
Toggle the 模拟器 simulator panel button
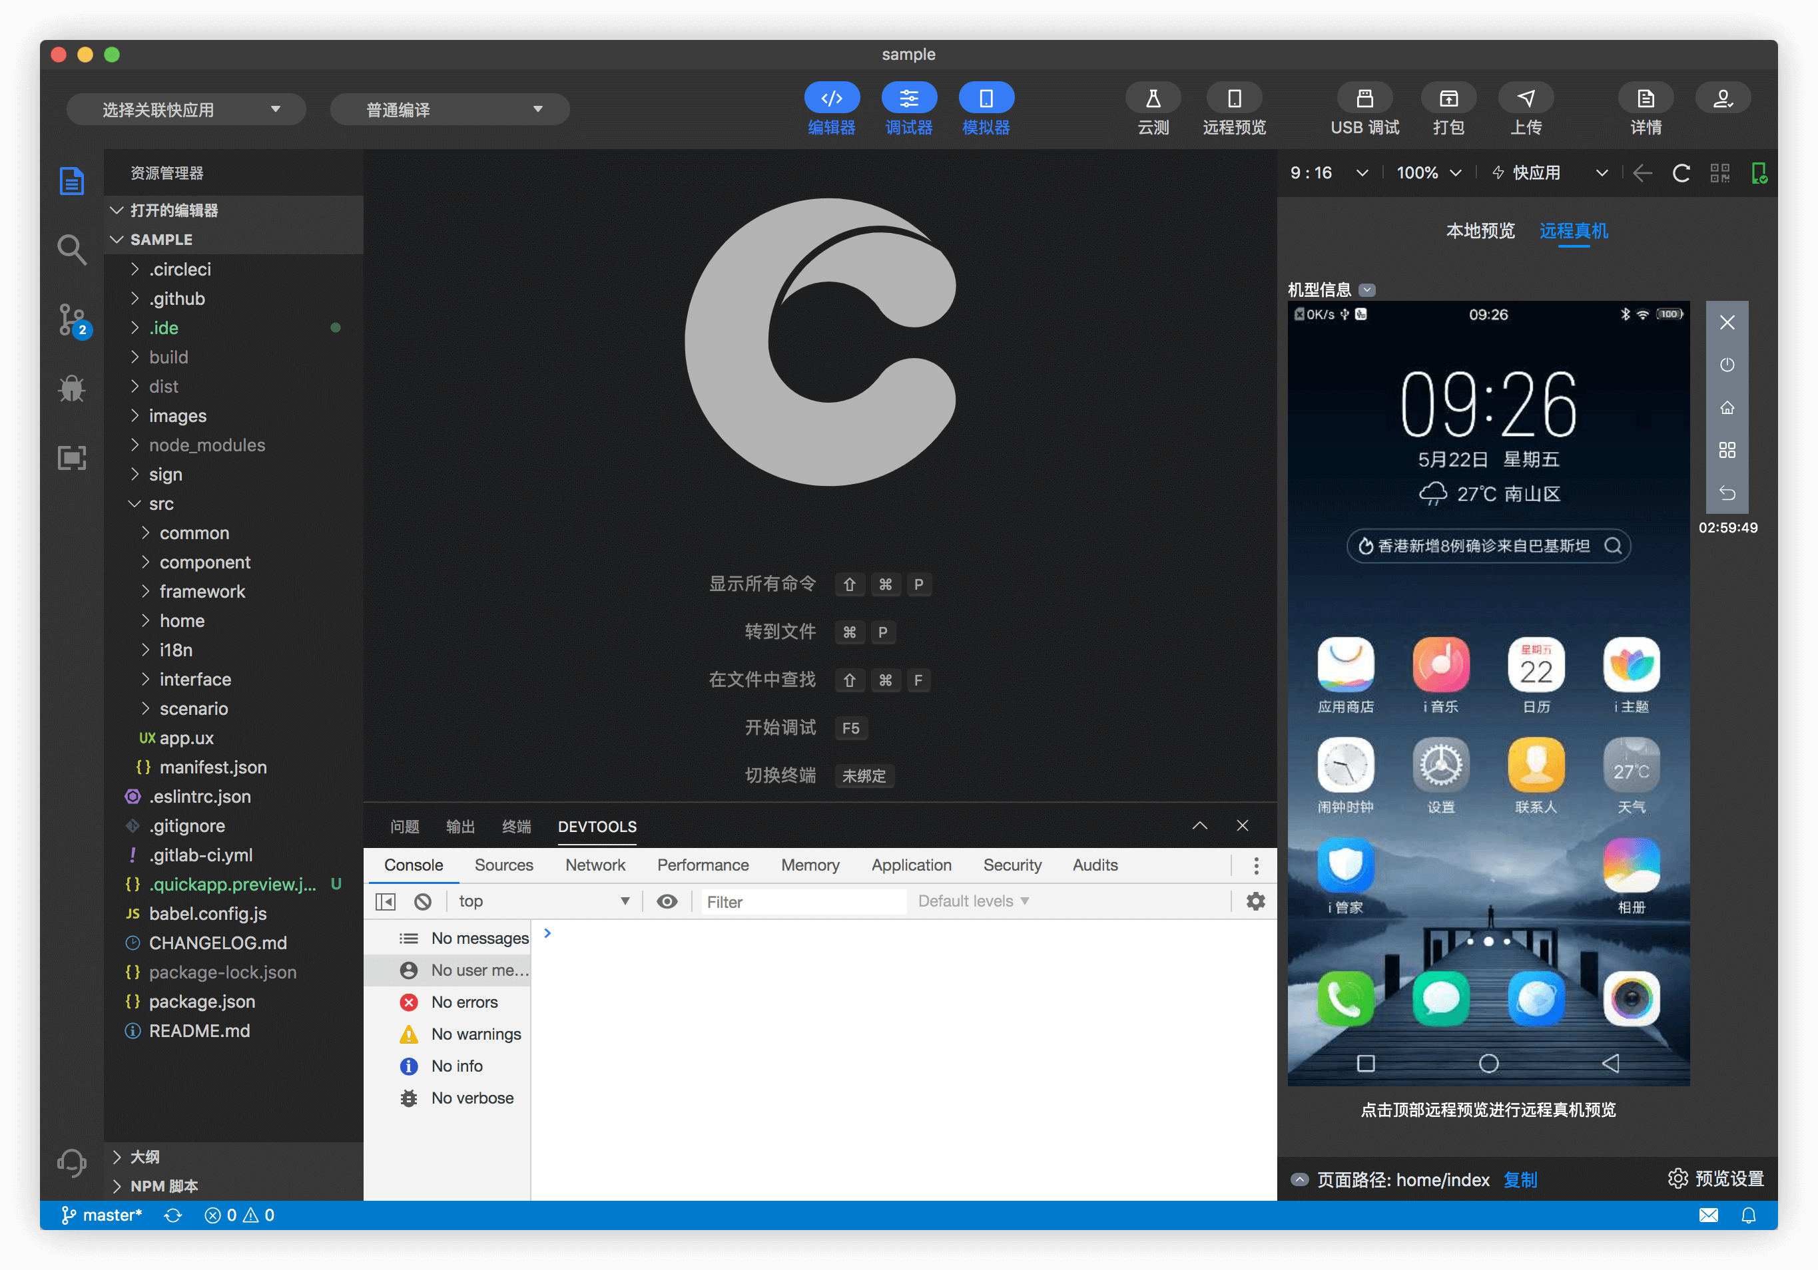pyautogui.click(x=985, y=98)
